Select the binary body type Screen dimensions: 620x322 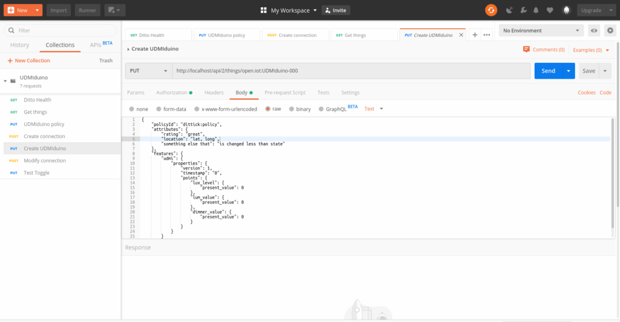291,109
